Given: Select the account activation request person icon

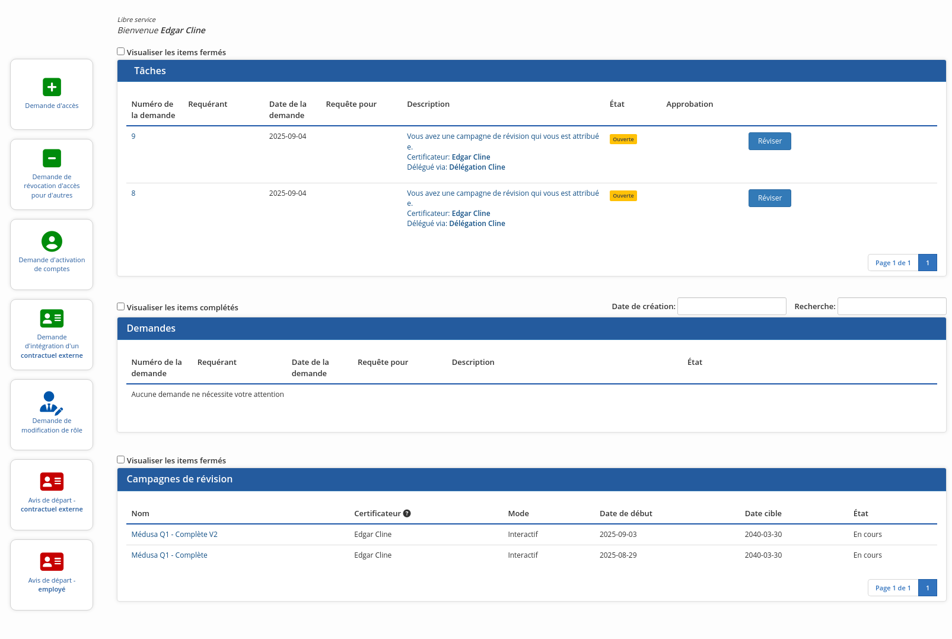Looking at the screenshot, I should (52, 241).
